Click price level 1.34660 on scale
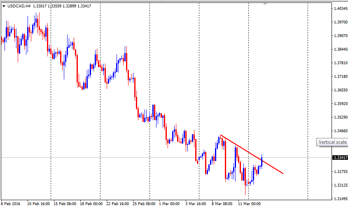348x208 pixels. tap(341, 131)
